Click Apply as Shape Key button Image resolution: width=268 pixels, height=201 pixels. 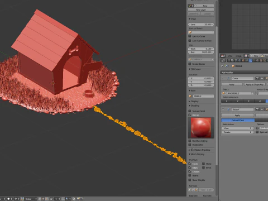tap(255, 84)
